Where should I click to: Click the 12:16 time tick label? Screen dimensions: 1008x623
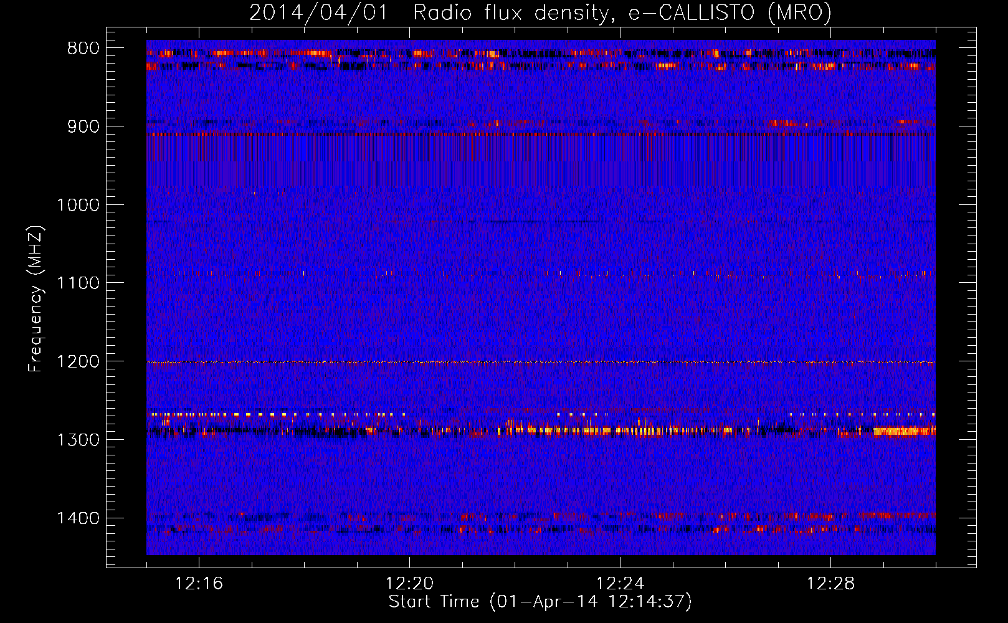199,584
